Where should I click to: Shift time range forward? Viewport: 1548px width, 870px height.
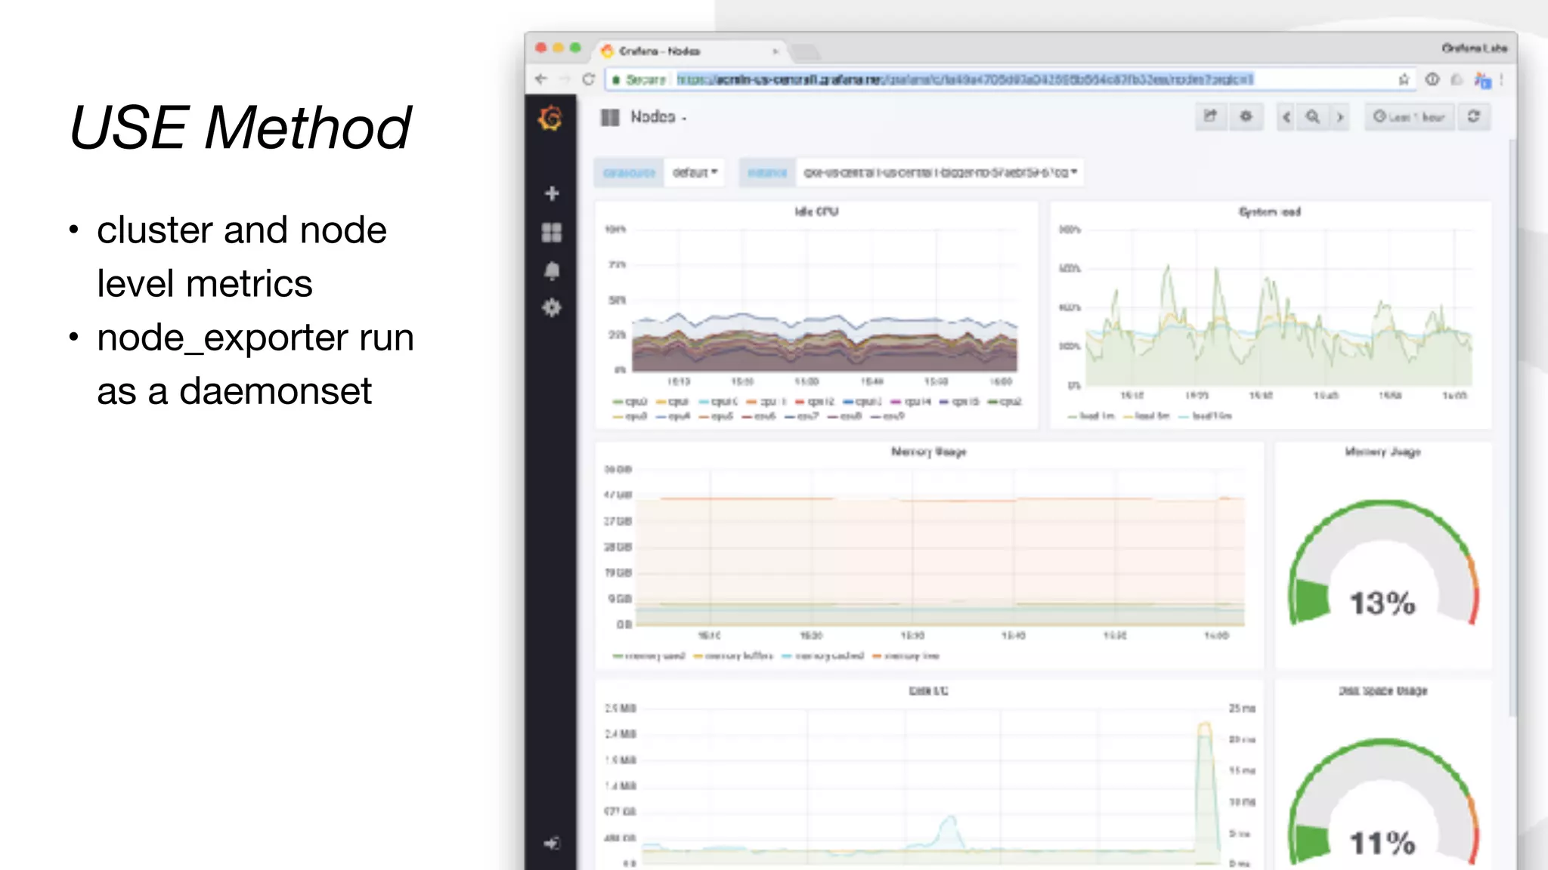[x=1339, y=117]
